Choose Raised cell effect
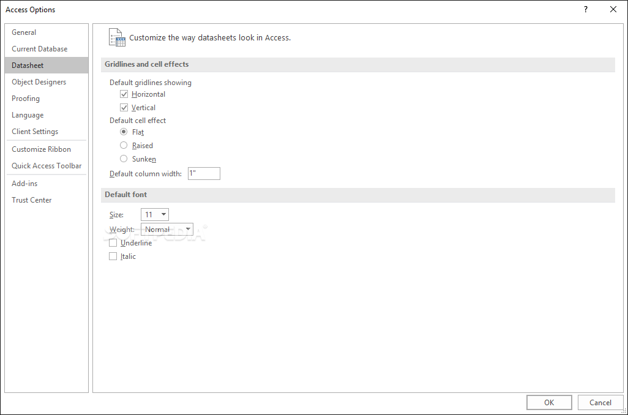The height and width of the screenshot is (415, 628). [x=124, y=146]
